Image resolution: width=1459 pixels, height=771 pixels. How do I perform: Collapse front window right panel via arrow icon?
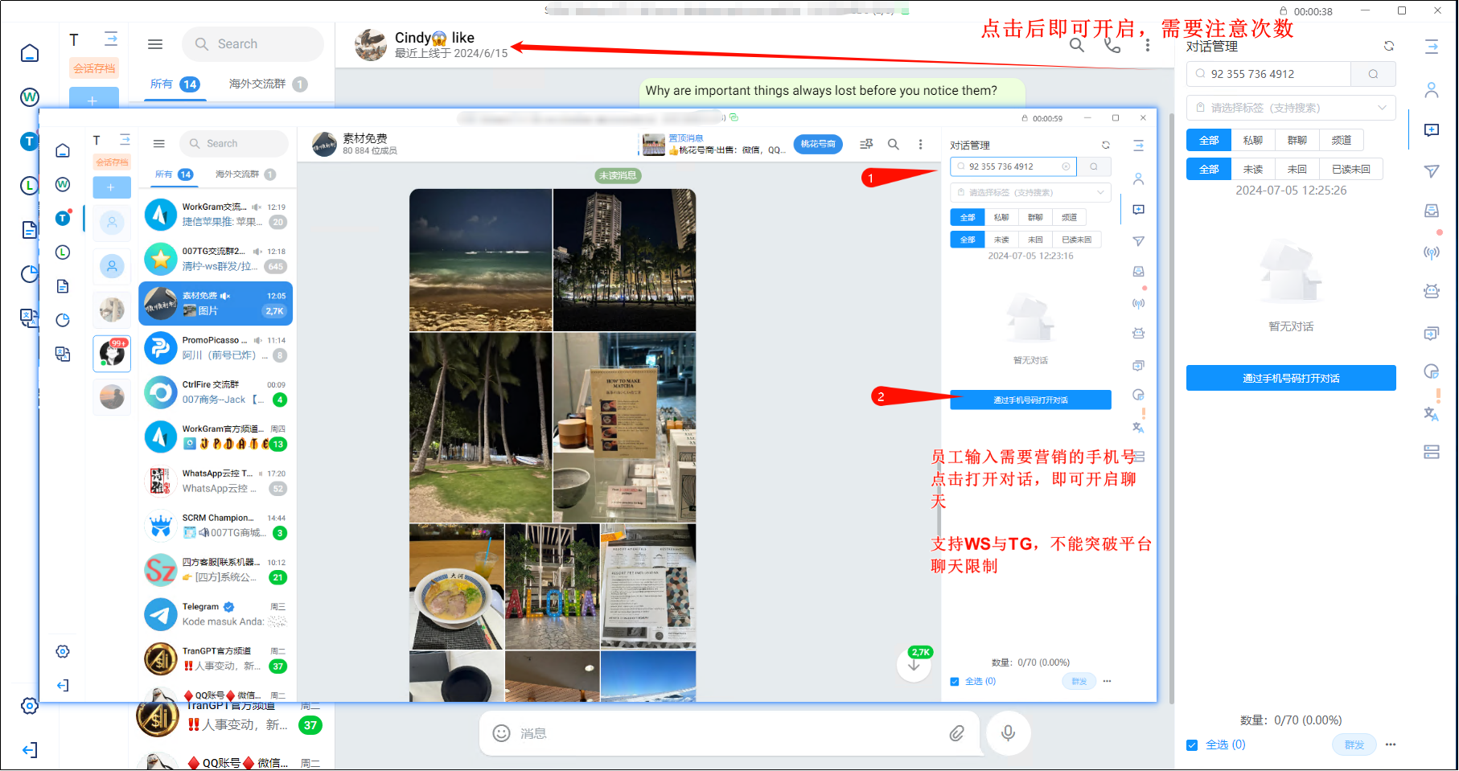[1138, 146]
